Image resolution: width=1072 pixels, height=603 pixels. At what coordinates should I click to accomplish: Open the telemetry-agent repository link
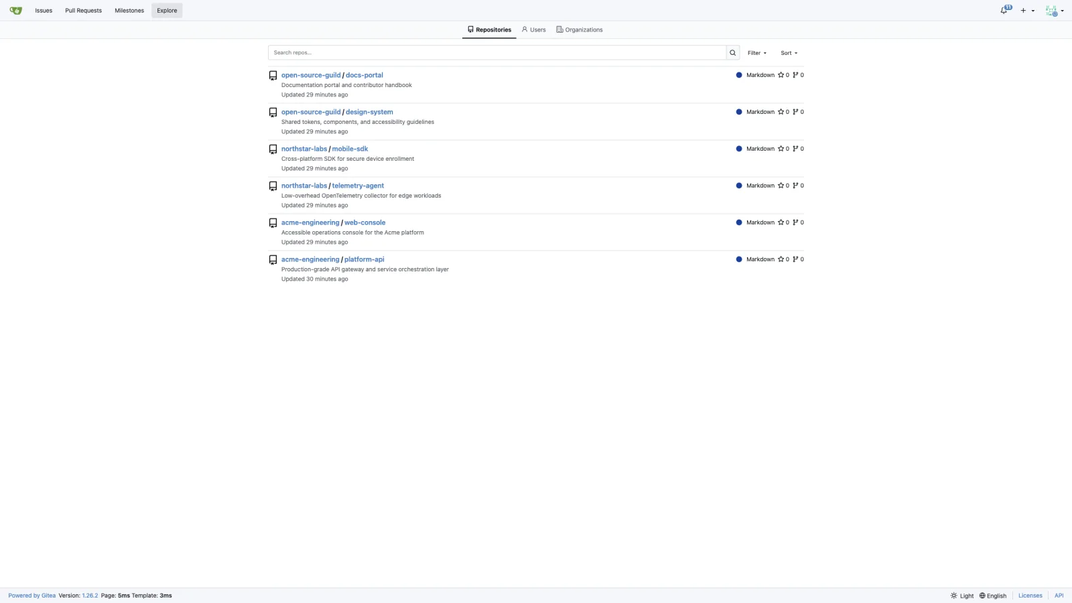coord(358,186)
